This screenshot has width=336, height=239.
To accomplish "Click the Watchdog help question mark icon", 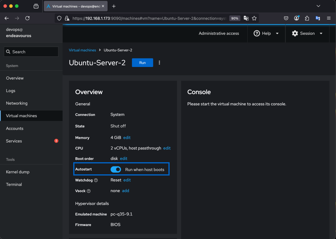I will 96,180.
